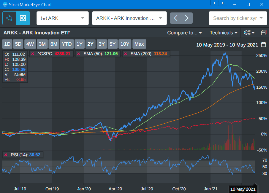The width and height of the screenshot is (269, 193).
Task: Remove the ^GSPC comparison with red X
Action: coord(32,54)
